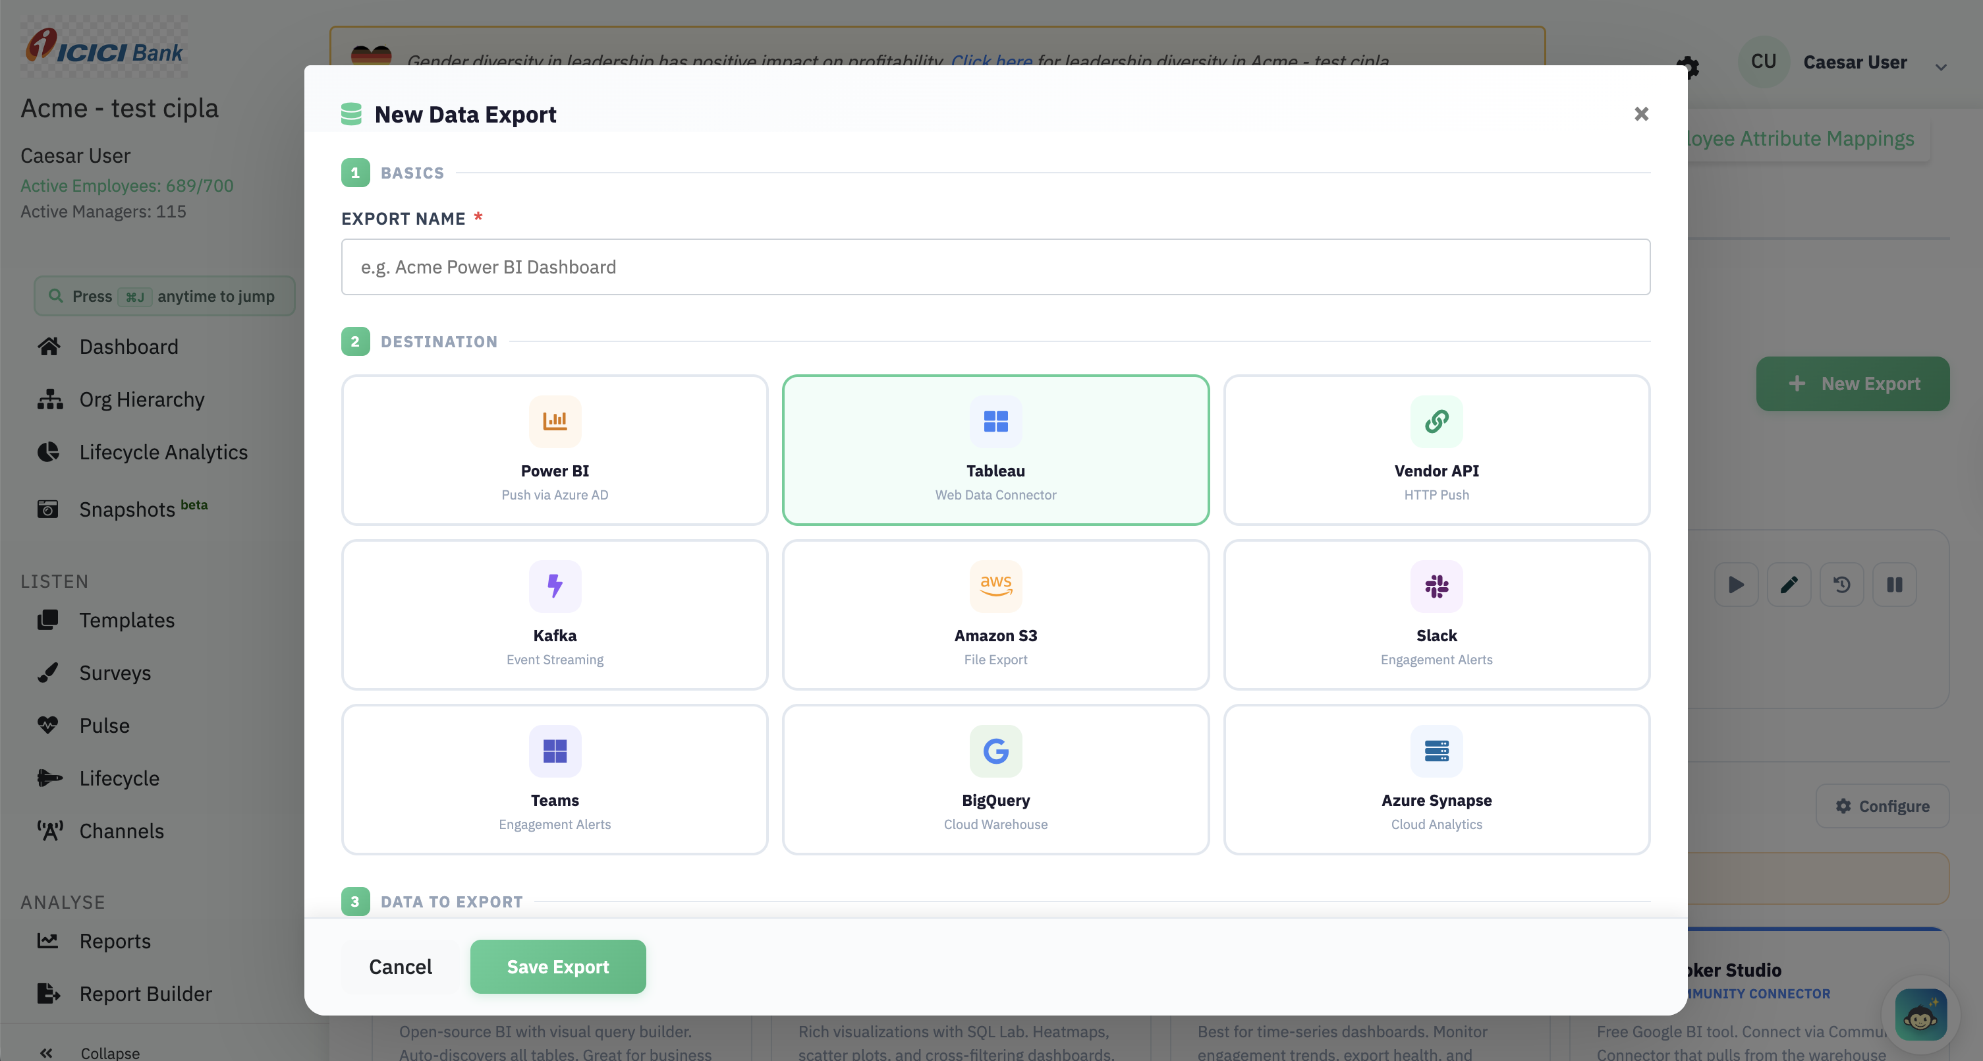Click the jump-to search box
This screenshot has width=1983, height=1061.
click(x=164, y=297)
